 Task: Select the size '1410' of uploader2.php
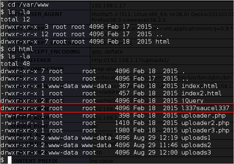point(122,123)
